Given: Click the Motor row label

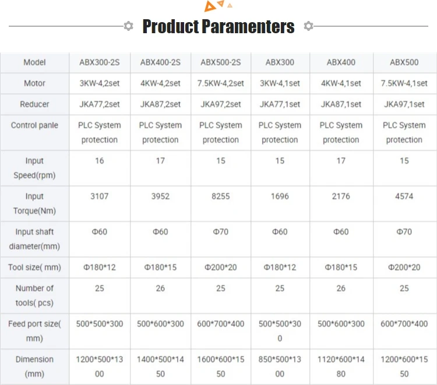Looking at the screenshot, I should [x=34, y=83].
